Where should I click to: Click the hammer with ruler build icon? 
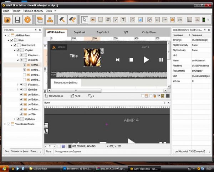coord(72,20)
